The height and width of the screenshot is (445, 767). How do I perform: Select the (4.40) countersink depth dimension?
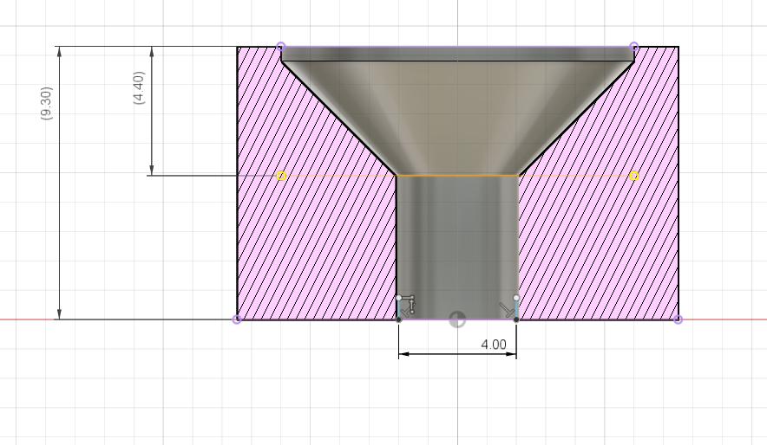(139, 87)
